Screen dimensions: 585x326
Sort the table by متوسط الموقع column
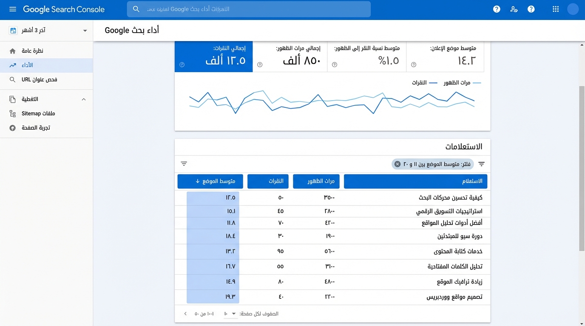210,181
